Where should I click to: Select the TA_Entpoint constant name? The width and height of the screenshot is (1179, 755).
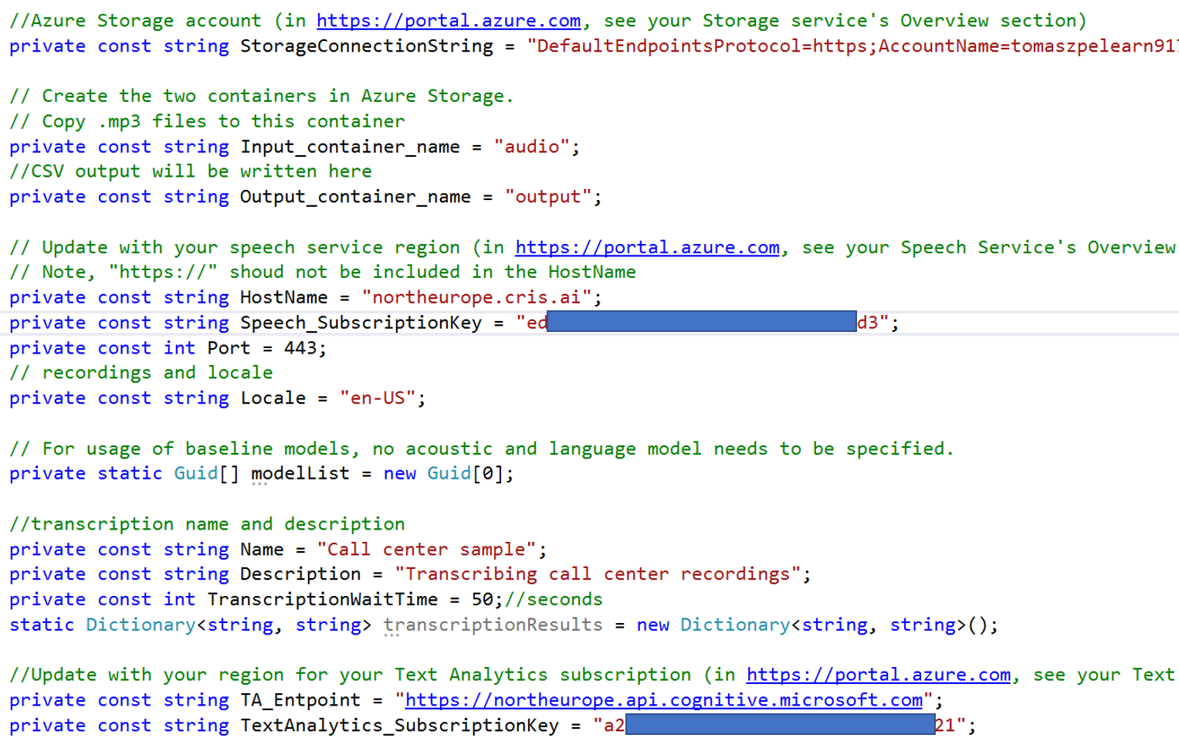[300, 700]
